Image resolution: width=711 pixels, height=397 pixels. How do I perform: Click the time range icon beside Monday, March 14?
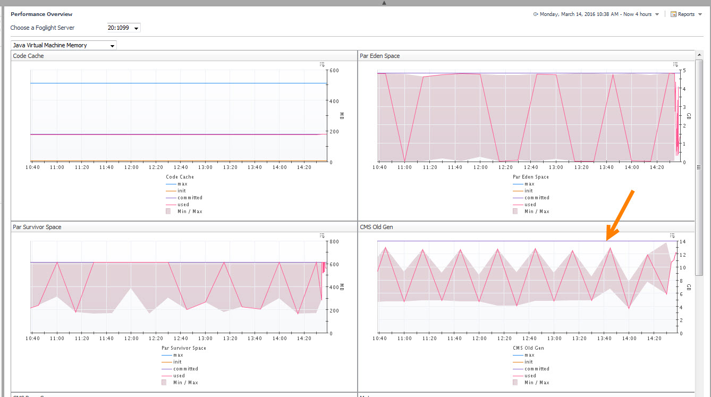coord(536,14)
